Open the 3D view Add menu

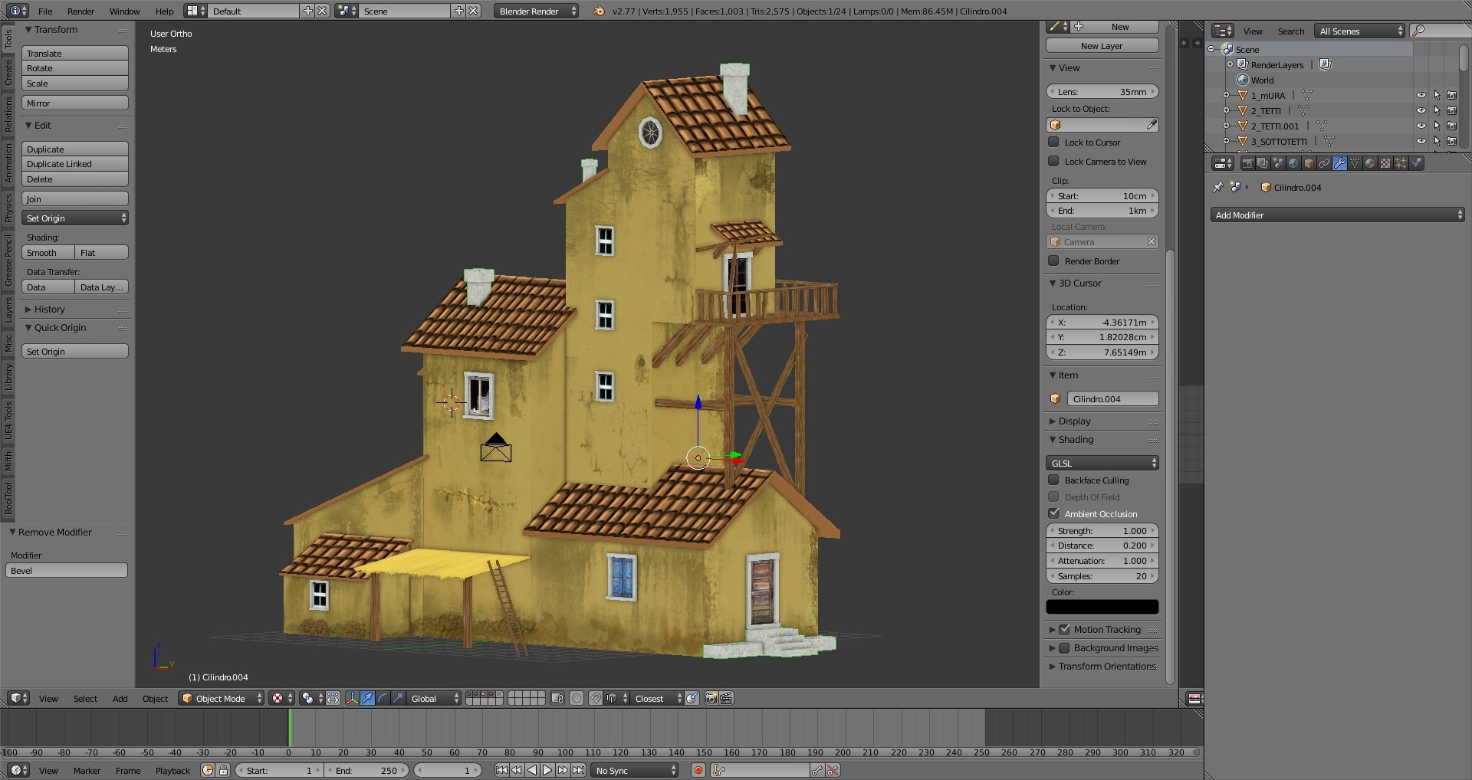pos(120,698)
